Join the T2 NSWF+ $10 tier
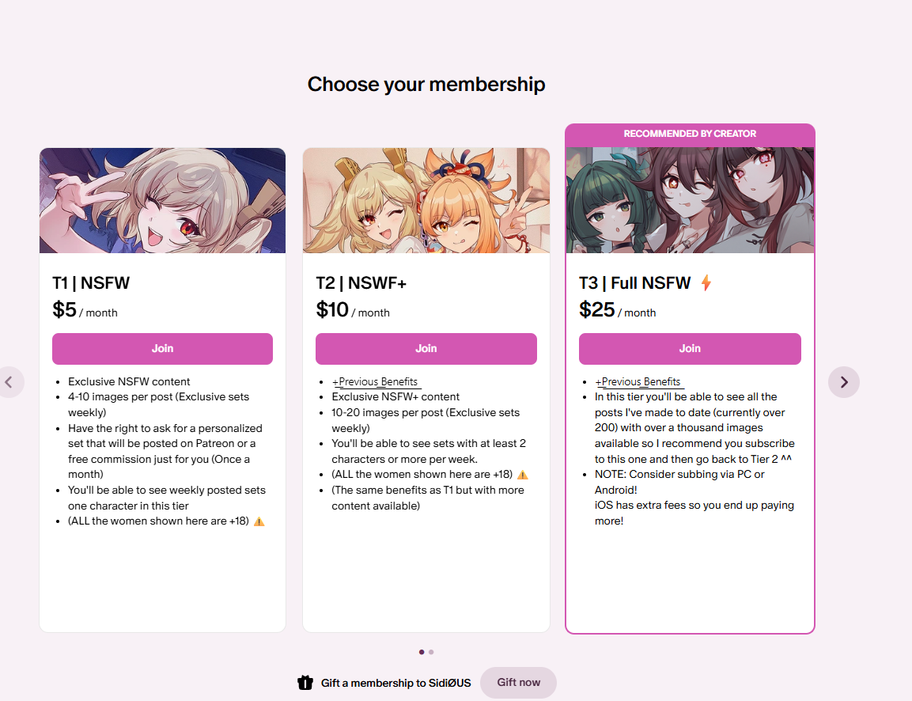 pos(426,348)
